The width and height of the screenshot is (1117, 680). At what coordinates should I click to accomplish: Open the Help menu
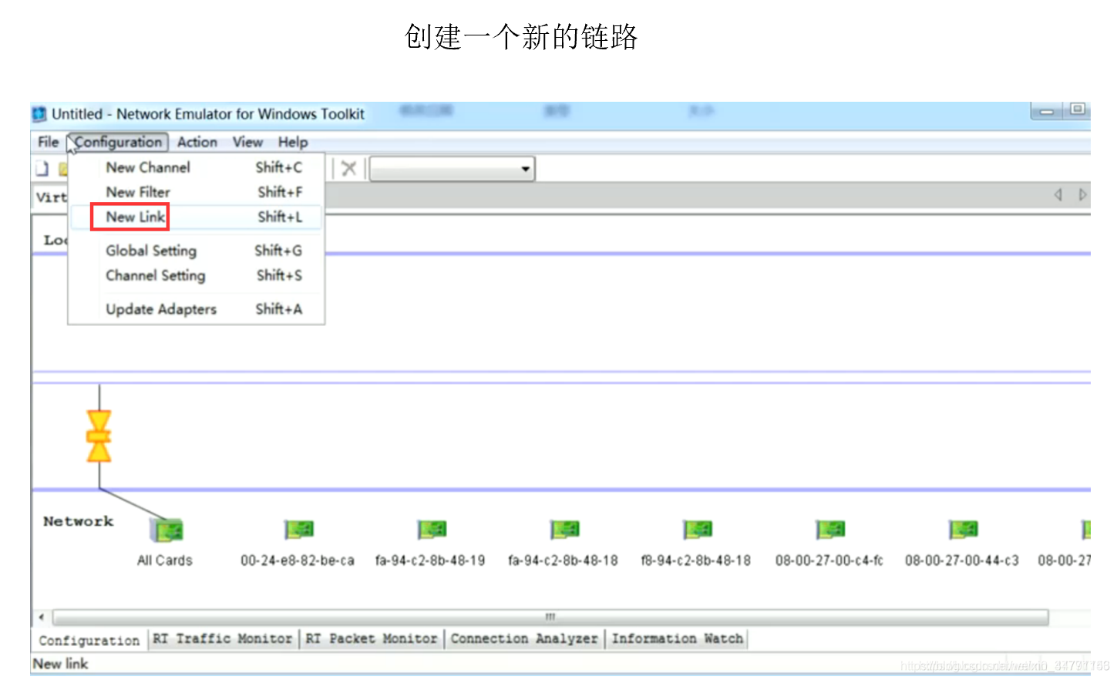tap(293, 142)
